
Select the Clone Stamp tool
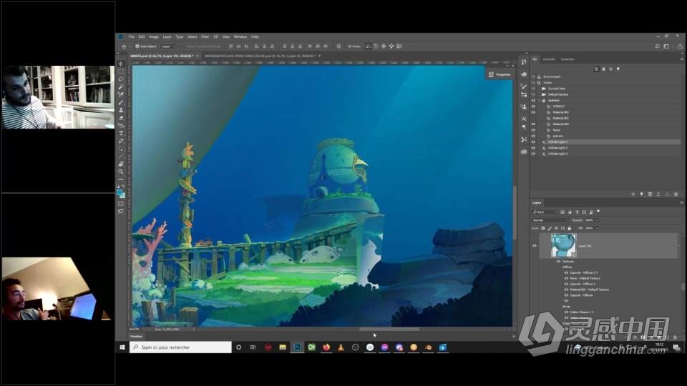click(121, 110)
